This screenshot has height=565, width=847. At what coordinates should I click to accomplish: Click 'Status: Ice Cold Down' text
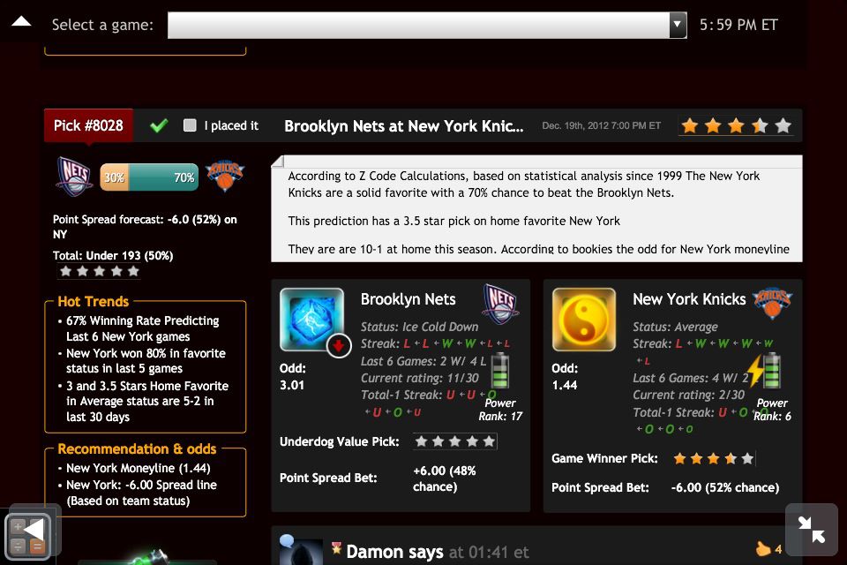[420, 327]
